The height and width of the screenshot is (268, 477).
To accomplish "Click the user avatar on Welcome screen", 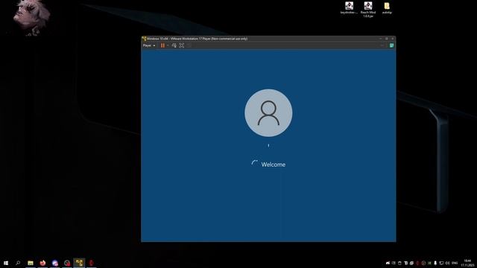I will 268,113.
